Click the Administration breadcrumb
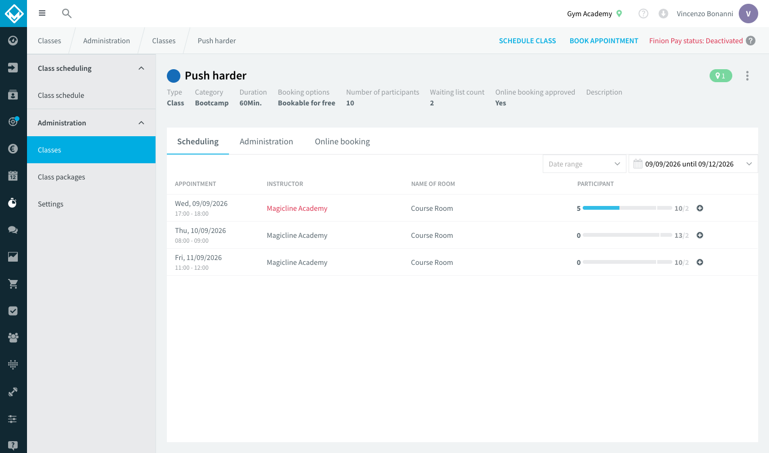 [106, 41]
